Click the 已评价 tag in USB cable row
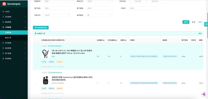Viewport: 208px width, 99px height. (44, 62)
